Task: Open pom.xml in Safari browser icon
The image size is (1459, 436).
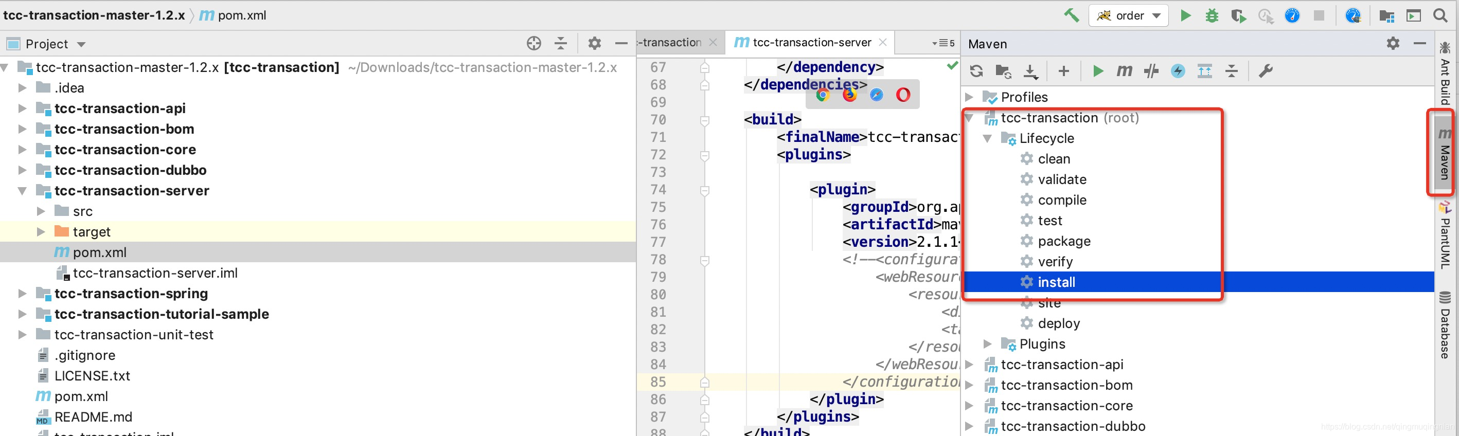Action: [876, 95]
